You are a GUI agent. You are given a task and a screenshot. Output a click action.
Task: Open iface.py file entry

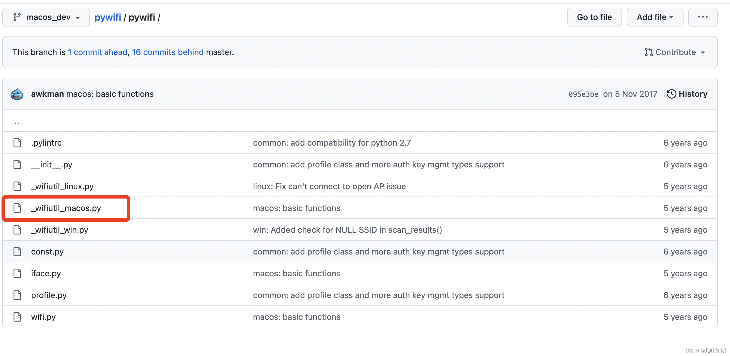[46, 273]
